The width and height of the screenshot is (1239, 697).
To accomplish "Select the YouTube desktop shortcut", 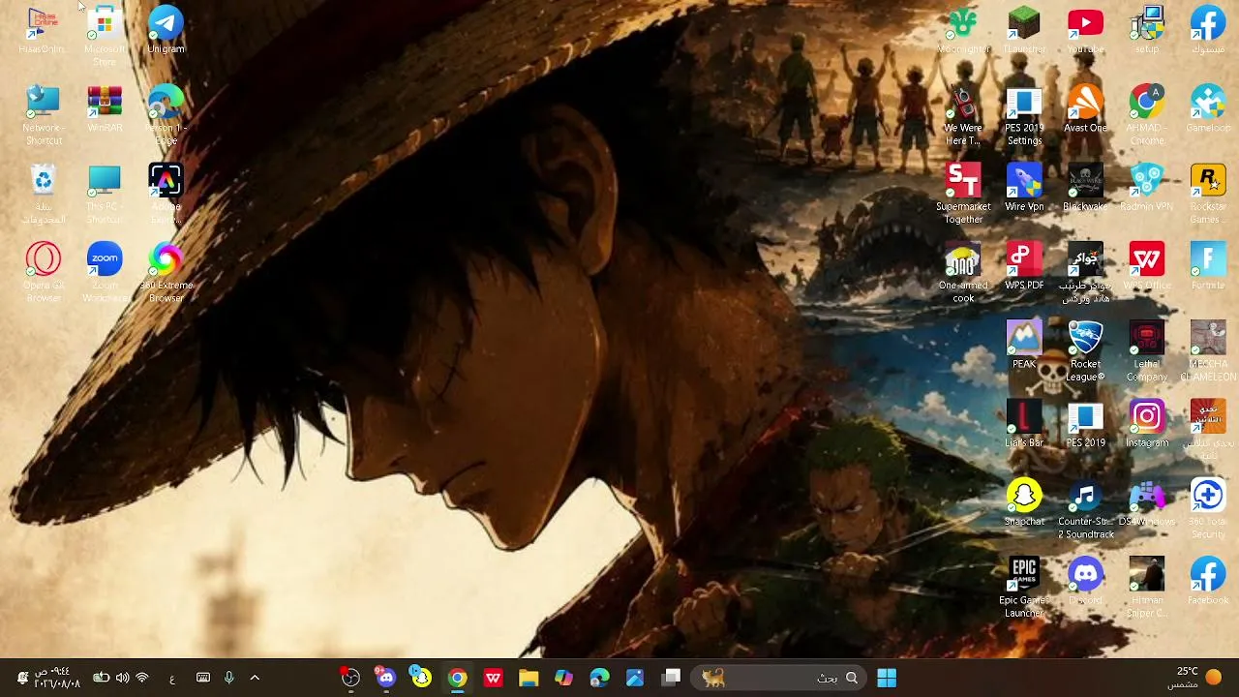I will [x=1085, y=30].
